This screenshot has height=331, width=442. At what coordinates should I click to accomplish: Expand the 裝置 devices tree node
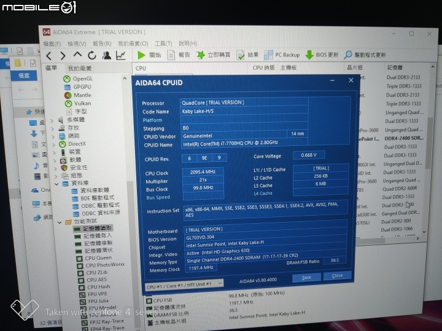pos(55,153)
